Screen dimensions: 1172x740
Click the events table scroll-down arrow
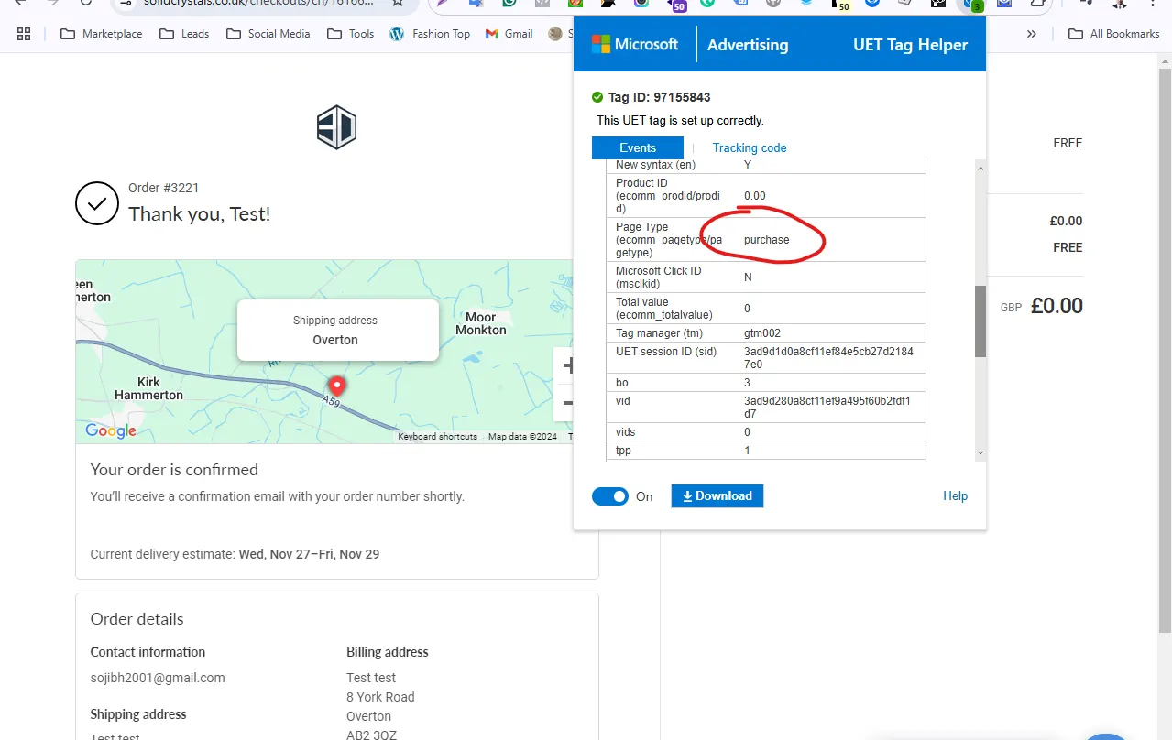pyautogui.click(x=980, y=452)
